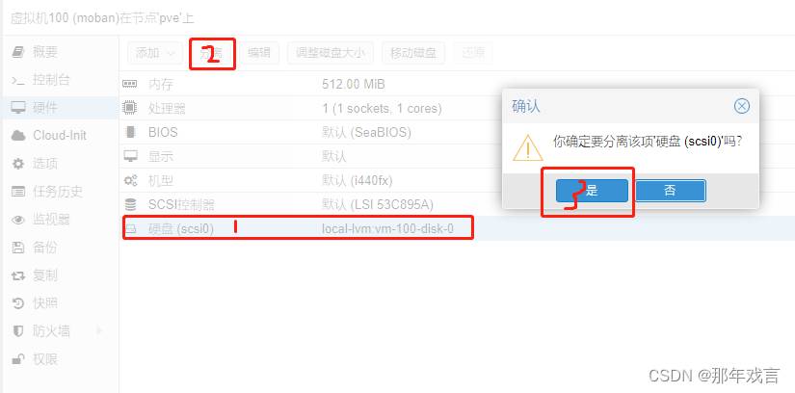The image size is (795, 393).
Task: Click the 复制 replication arrows icon
Action: coord(18,275)
